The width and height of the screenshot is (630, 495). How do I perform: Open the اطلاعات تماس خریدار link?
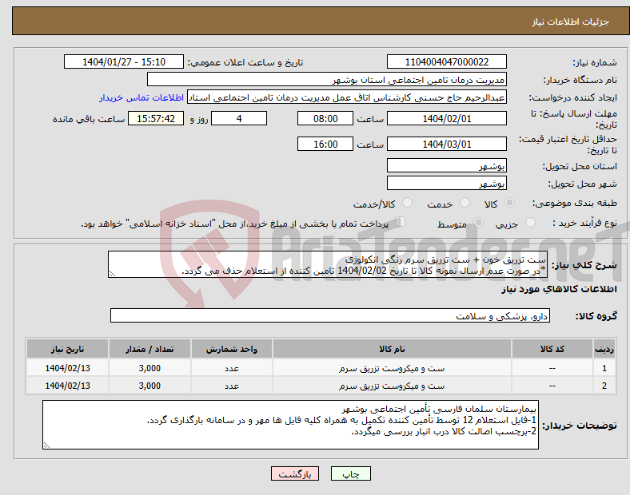coord(142,98)
